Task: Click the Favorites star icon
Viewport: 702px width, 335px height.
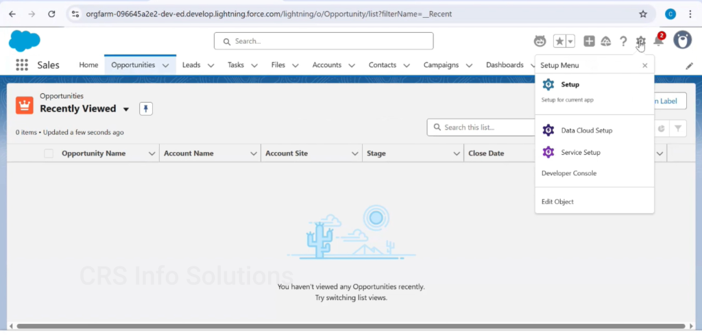Action: (x=559, y=42)
